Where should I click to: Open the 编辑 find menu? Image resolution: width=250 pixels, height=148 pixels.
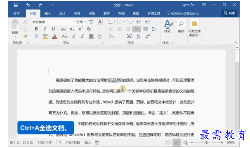181,27
